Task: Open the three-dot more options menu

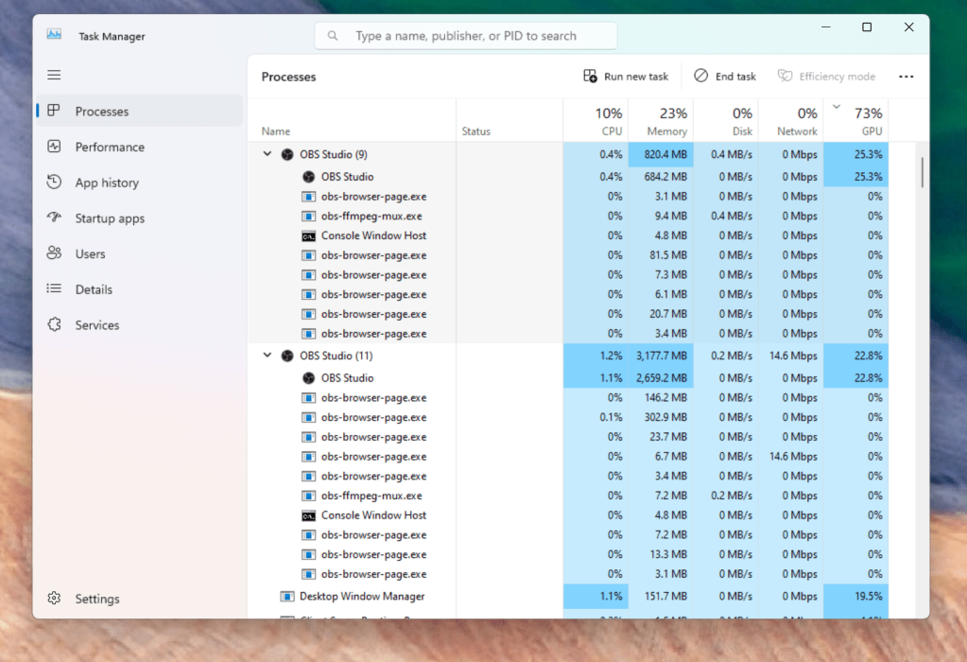Action: (906, 77)
